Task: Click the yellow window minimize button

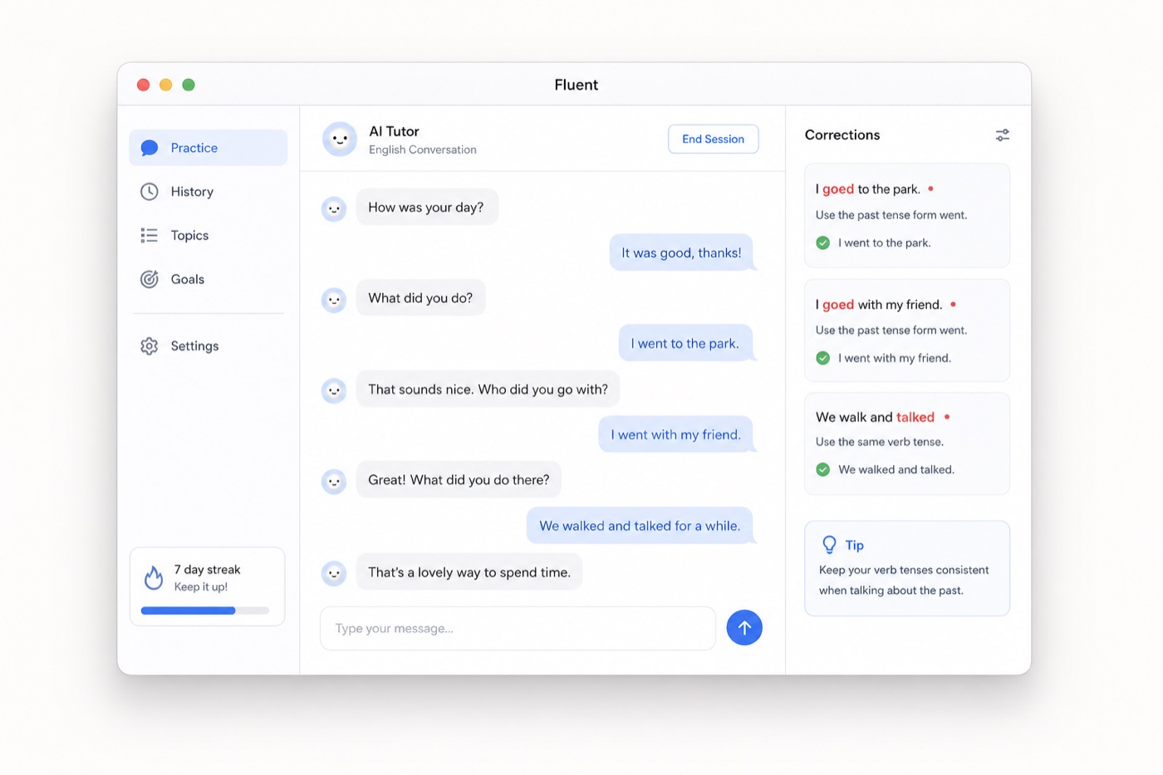Action: (x=166, y=85)
